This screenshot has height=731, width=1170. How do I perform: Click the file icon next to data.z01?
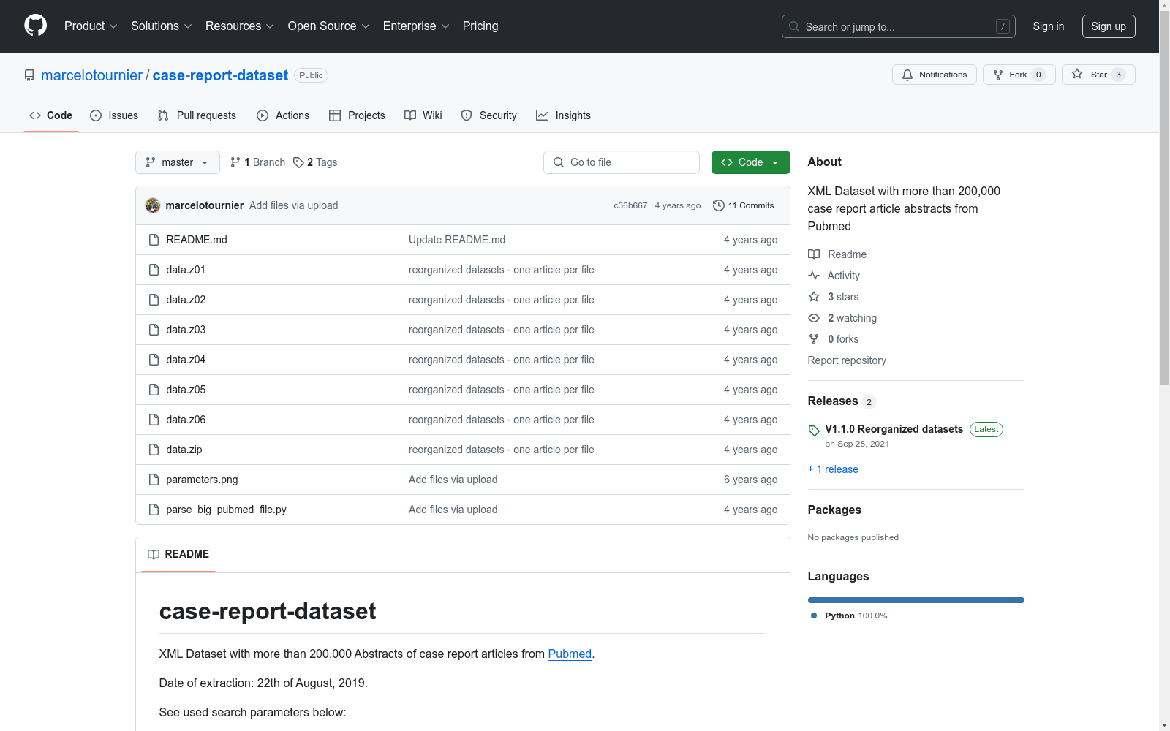coord(154,270)
